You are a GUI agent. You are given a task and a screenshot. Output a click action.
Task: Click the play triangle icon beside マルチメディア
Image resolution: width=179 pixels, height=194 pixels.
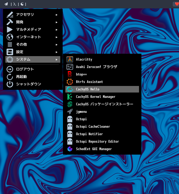[x=10, y=30]
